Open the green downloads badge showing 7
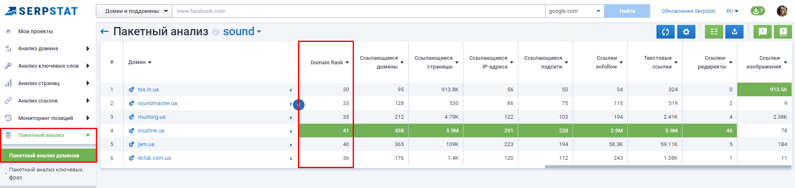795x188 pixels. tap(758, 11)
